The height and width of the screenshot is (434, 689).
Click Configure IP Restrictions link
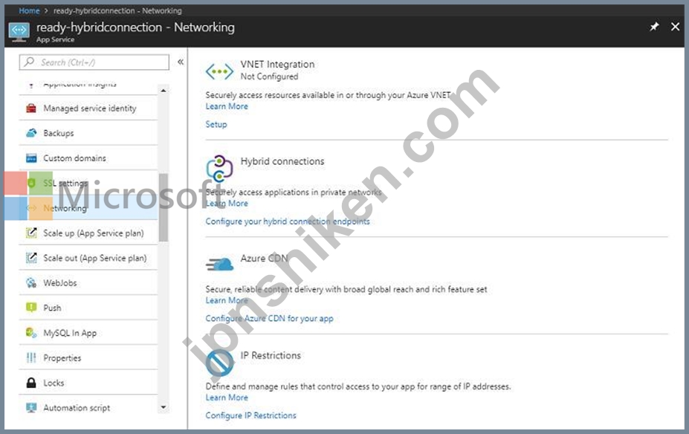coord(251,415)
